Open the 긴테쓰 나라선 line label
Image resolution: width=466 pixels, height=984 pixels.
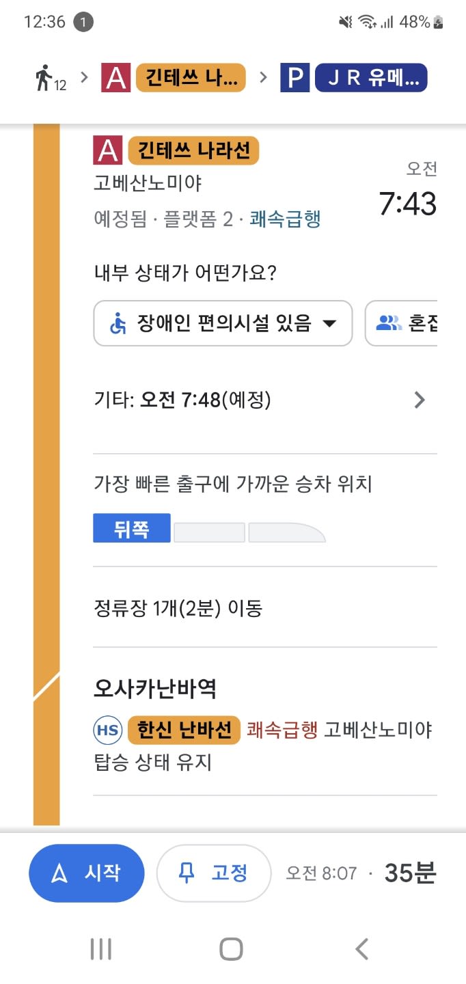[194, 150]
